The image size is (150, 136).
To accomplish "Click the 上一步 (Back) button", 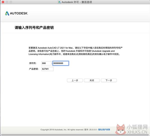I will coord(75,80).
